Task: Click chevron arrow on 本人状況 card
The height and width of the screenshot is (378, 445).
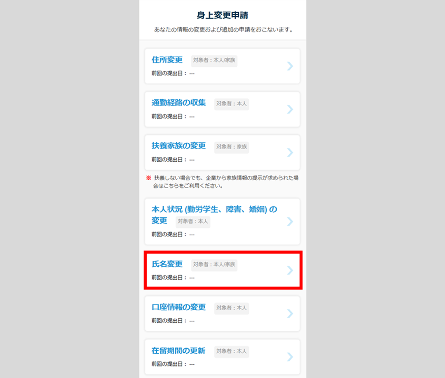Action: click(x=290, y=222)
